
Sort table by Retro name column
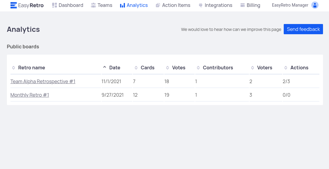31,68
